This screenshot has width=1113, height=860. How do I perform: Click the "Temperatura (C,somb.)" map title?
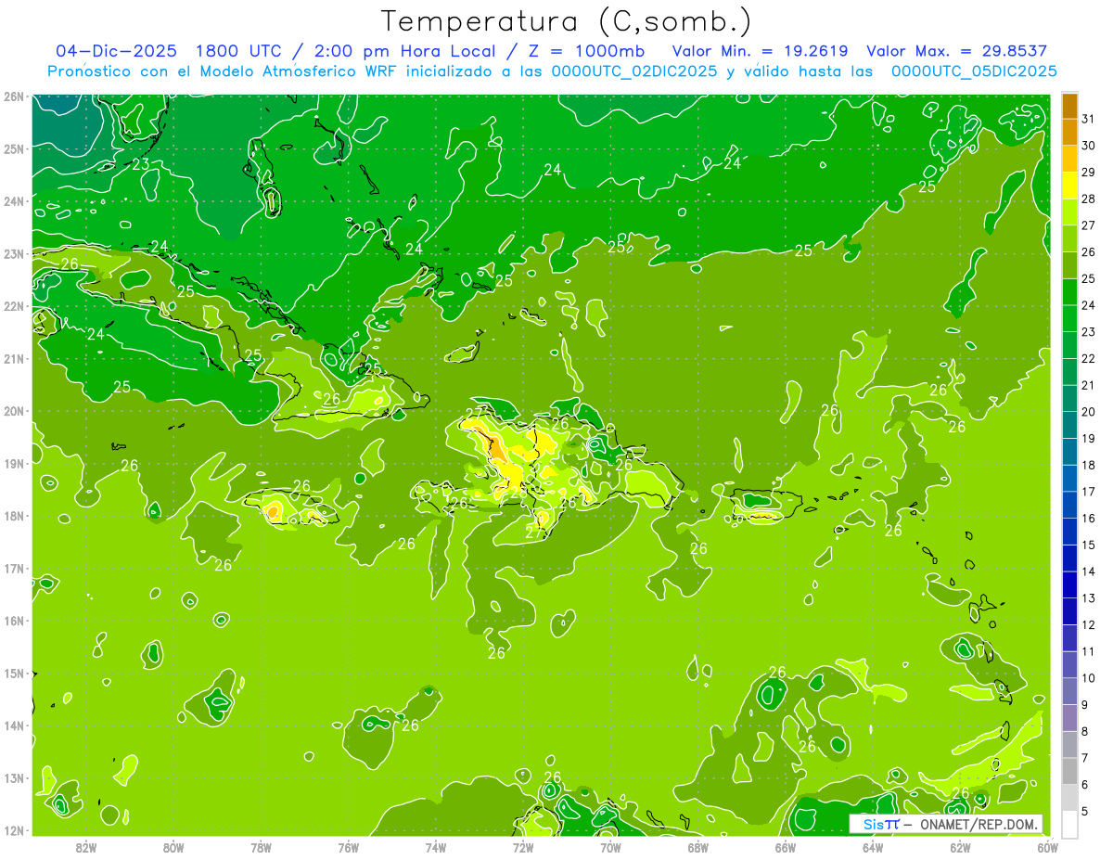(x=566, y=21)
